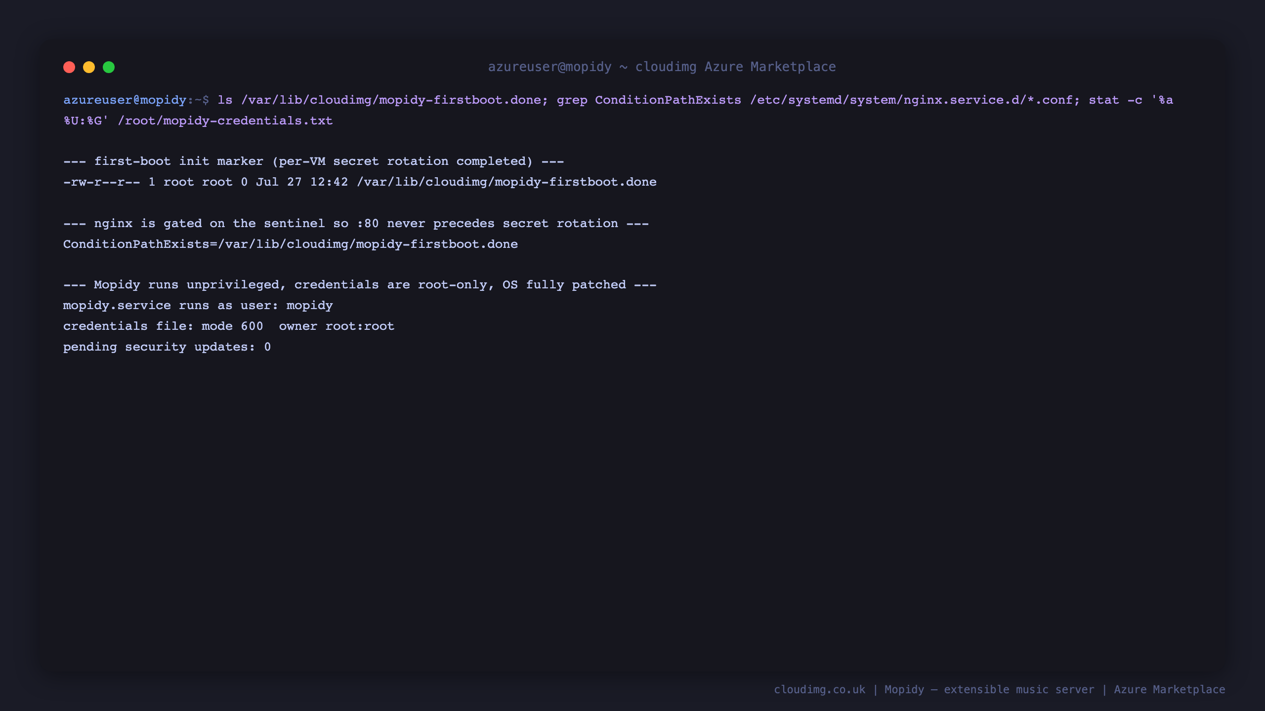Click the /root/mopidy-credentials.txt path in the command
Image resolution: width=1265 pixels, height=711 pixels.
[x=225, y=121]
